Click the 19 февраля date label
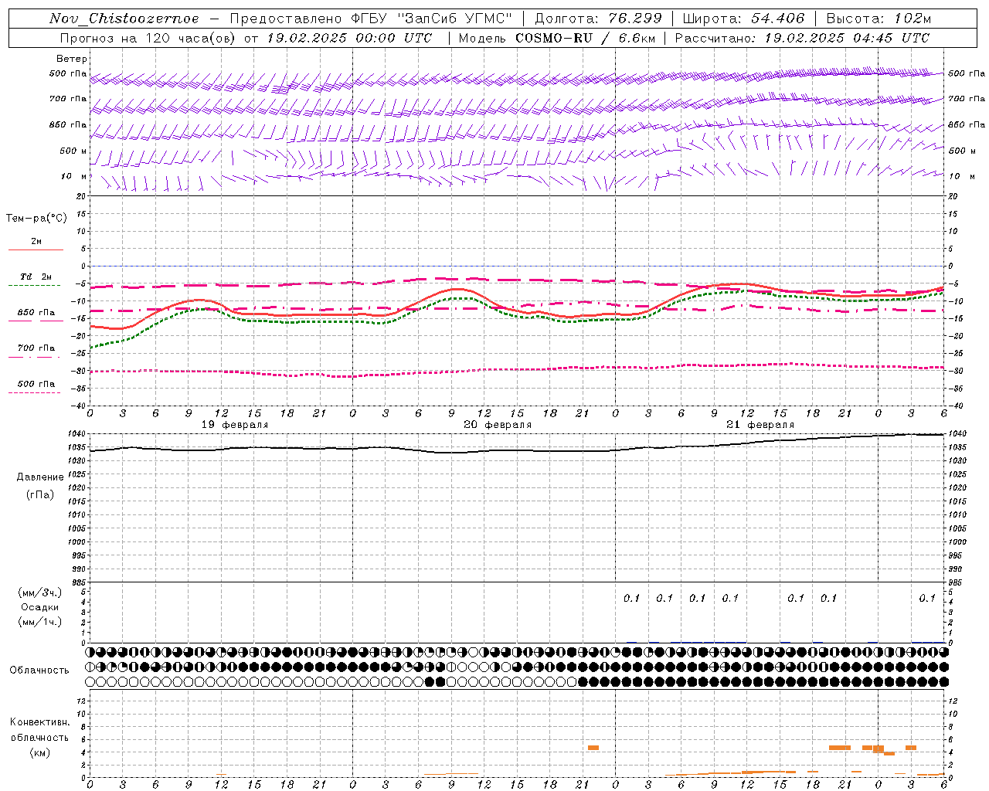The image size is (989, 791). click(x=235, y=425)
